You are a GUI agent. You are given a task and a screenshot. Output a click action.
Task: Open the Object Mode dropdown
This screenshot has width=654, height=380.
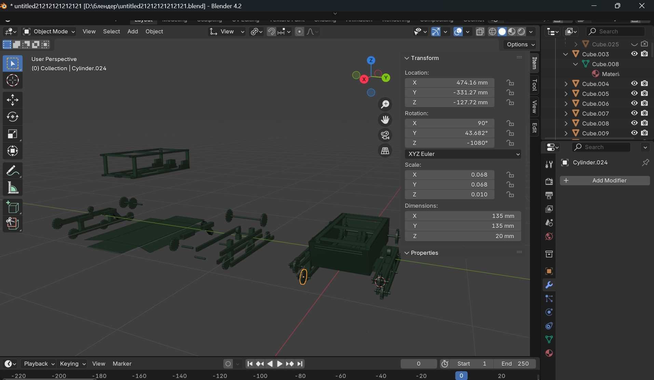pyautogui.click(x=49, y=32)
